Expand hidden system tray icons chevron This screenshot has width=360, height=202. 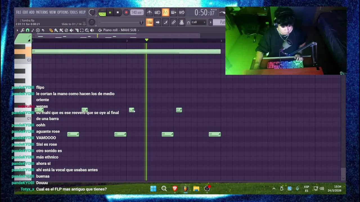click(274, 189)
